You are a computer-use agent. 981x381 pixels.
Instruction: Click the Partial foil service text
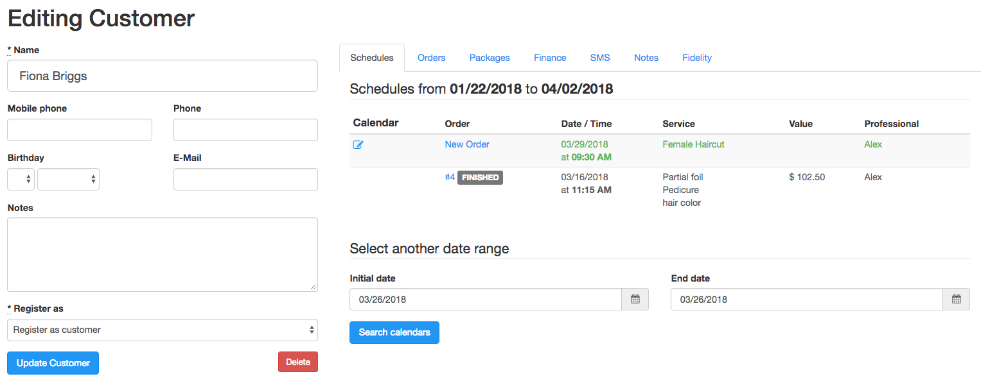[683, 177]
